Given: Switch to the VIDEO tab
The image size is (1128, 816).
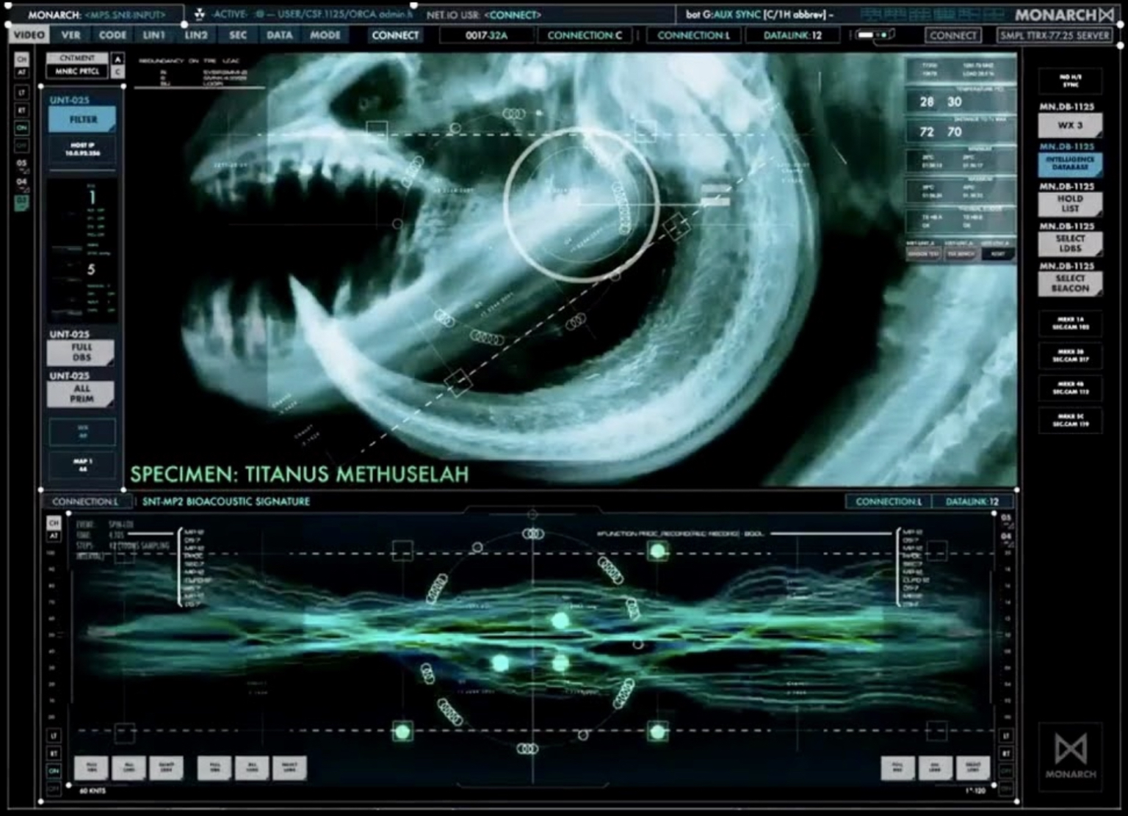Looking at the screenshot, I should [x=29, y=34].
